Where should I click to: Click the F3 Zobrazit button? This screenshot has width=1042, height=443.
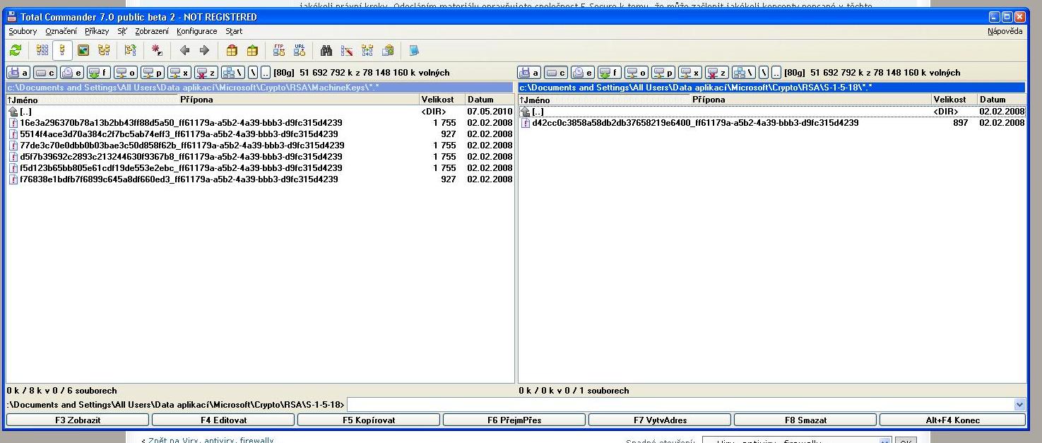tap(78, 420)
